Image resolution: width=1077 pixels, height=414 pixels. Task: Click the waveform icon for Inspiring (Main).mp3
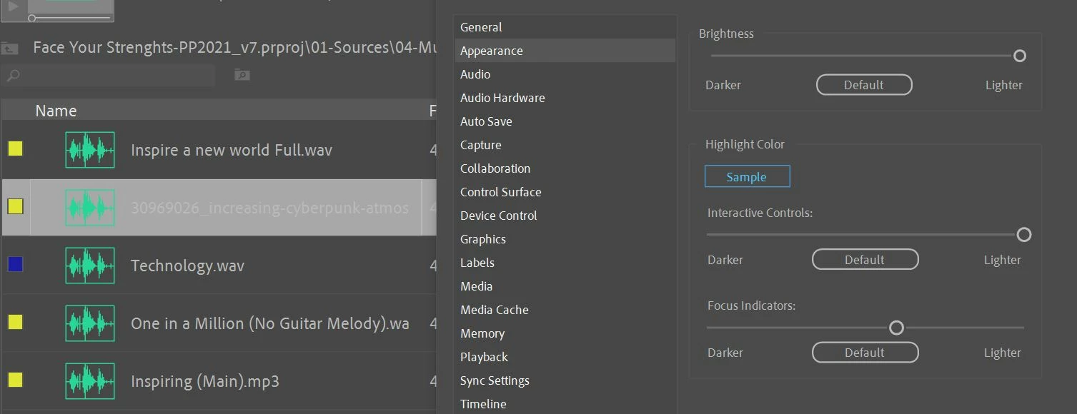[x=90, y=381]
